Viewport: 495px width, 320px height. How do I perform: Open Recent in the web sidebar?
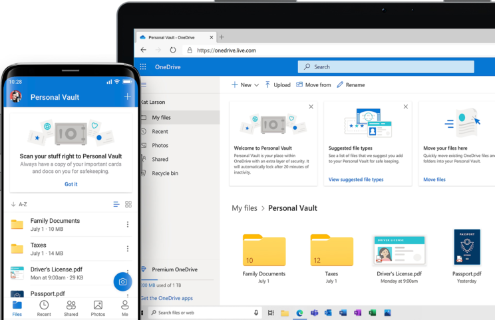(160, 131)
